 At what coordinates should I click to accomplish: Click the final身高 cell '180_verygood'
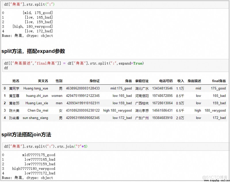point(215,111)
